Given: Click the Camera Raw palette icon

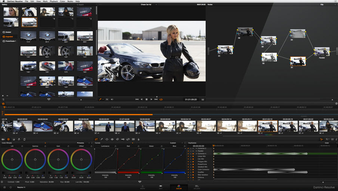Looking at the screenshot, I should (3, 139).
